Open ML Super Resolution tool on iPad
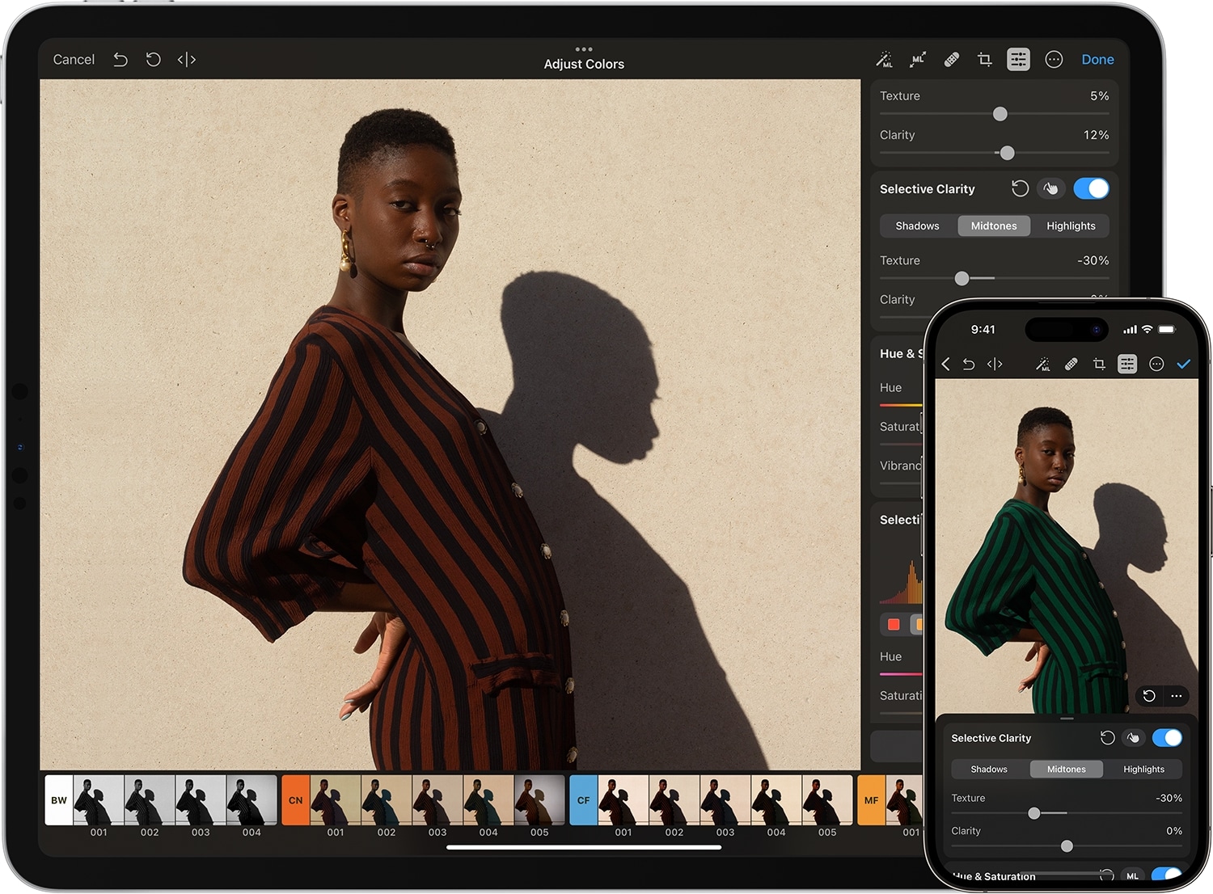 tap(918, 60)
